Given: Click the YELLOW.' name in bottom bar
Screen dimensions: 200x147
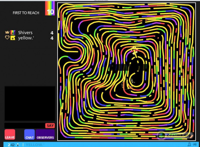Looking at the screenshot, I should [x=35, y=145].
